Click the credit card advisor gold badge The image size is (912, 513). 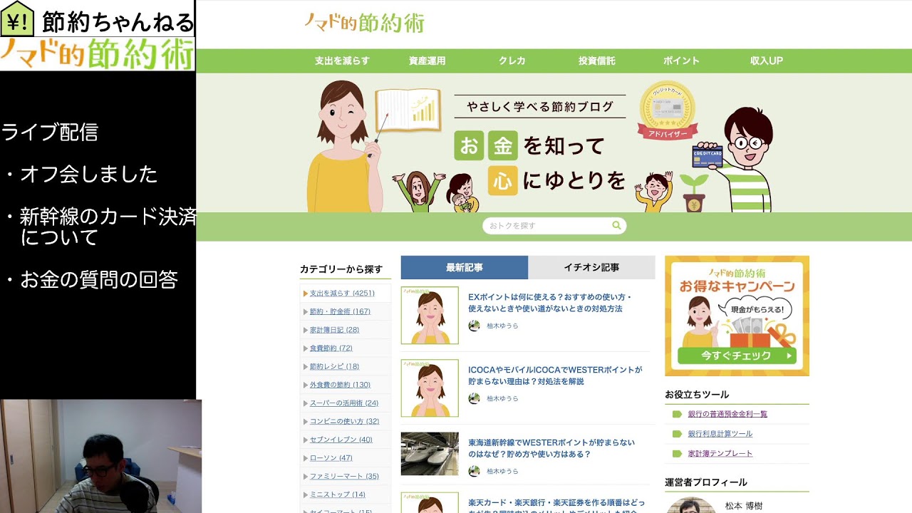[668, 110]
